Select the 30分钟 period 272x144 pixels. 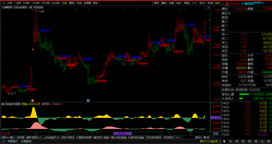click(x=45, y=3)
